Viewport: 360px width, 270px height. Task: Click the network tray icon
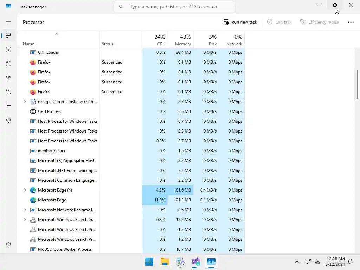(x=308, y=262)
